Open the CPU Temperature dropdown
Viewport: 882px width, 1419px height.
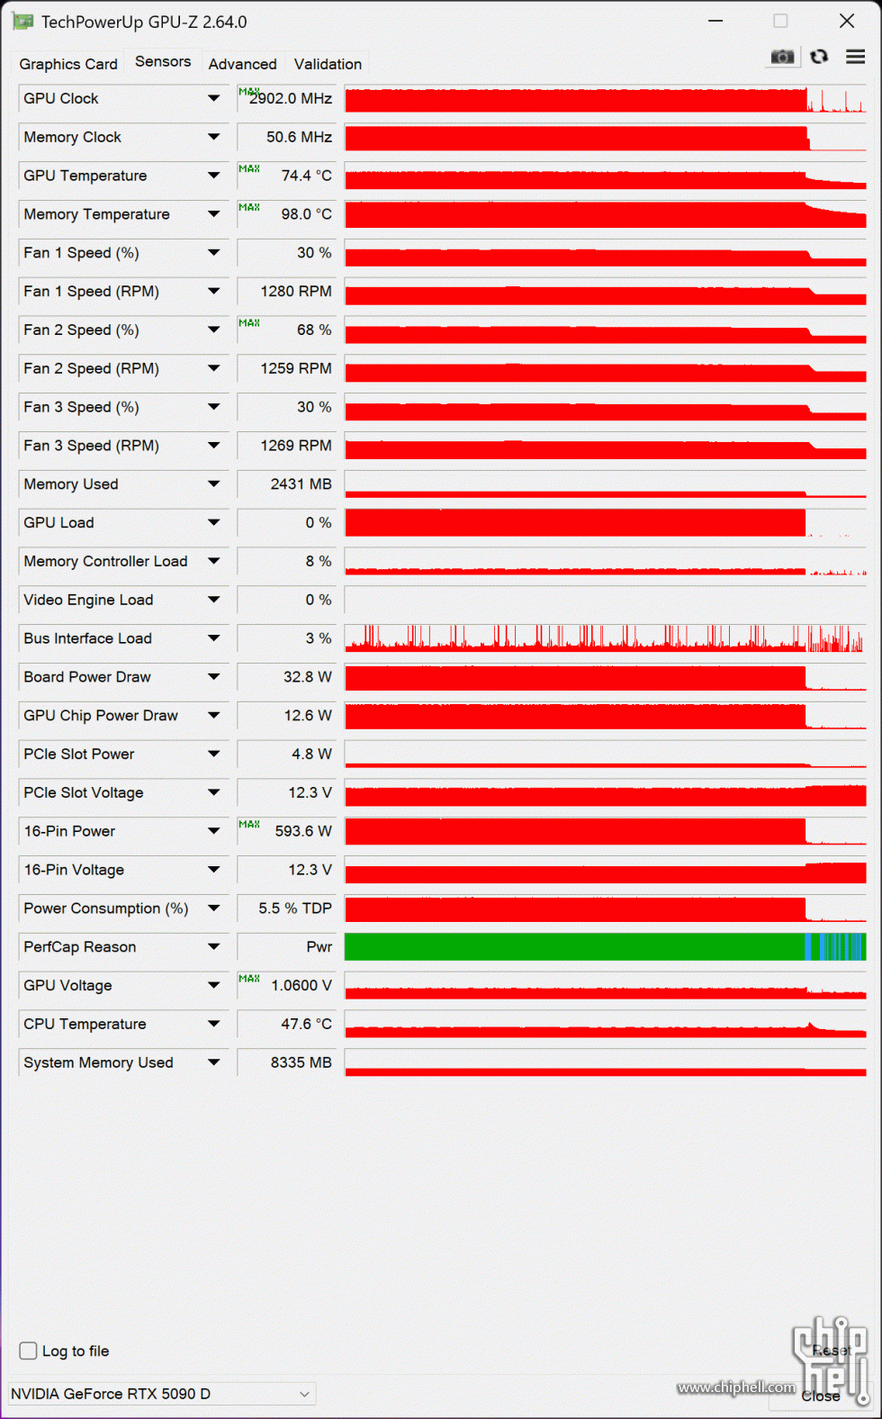tap(213, 1025)
